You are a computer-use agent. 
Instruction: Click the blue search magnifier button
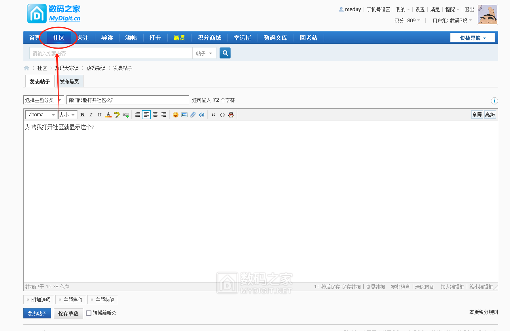tap(225, 53)
